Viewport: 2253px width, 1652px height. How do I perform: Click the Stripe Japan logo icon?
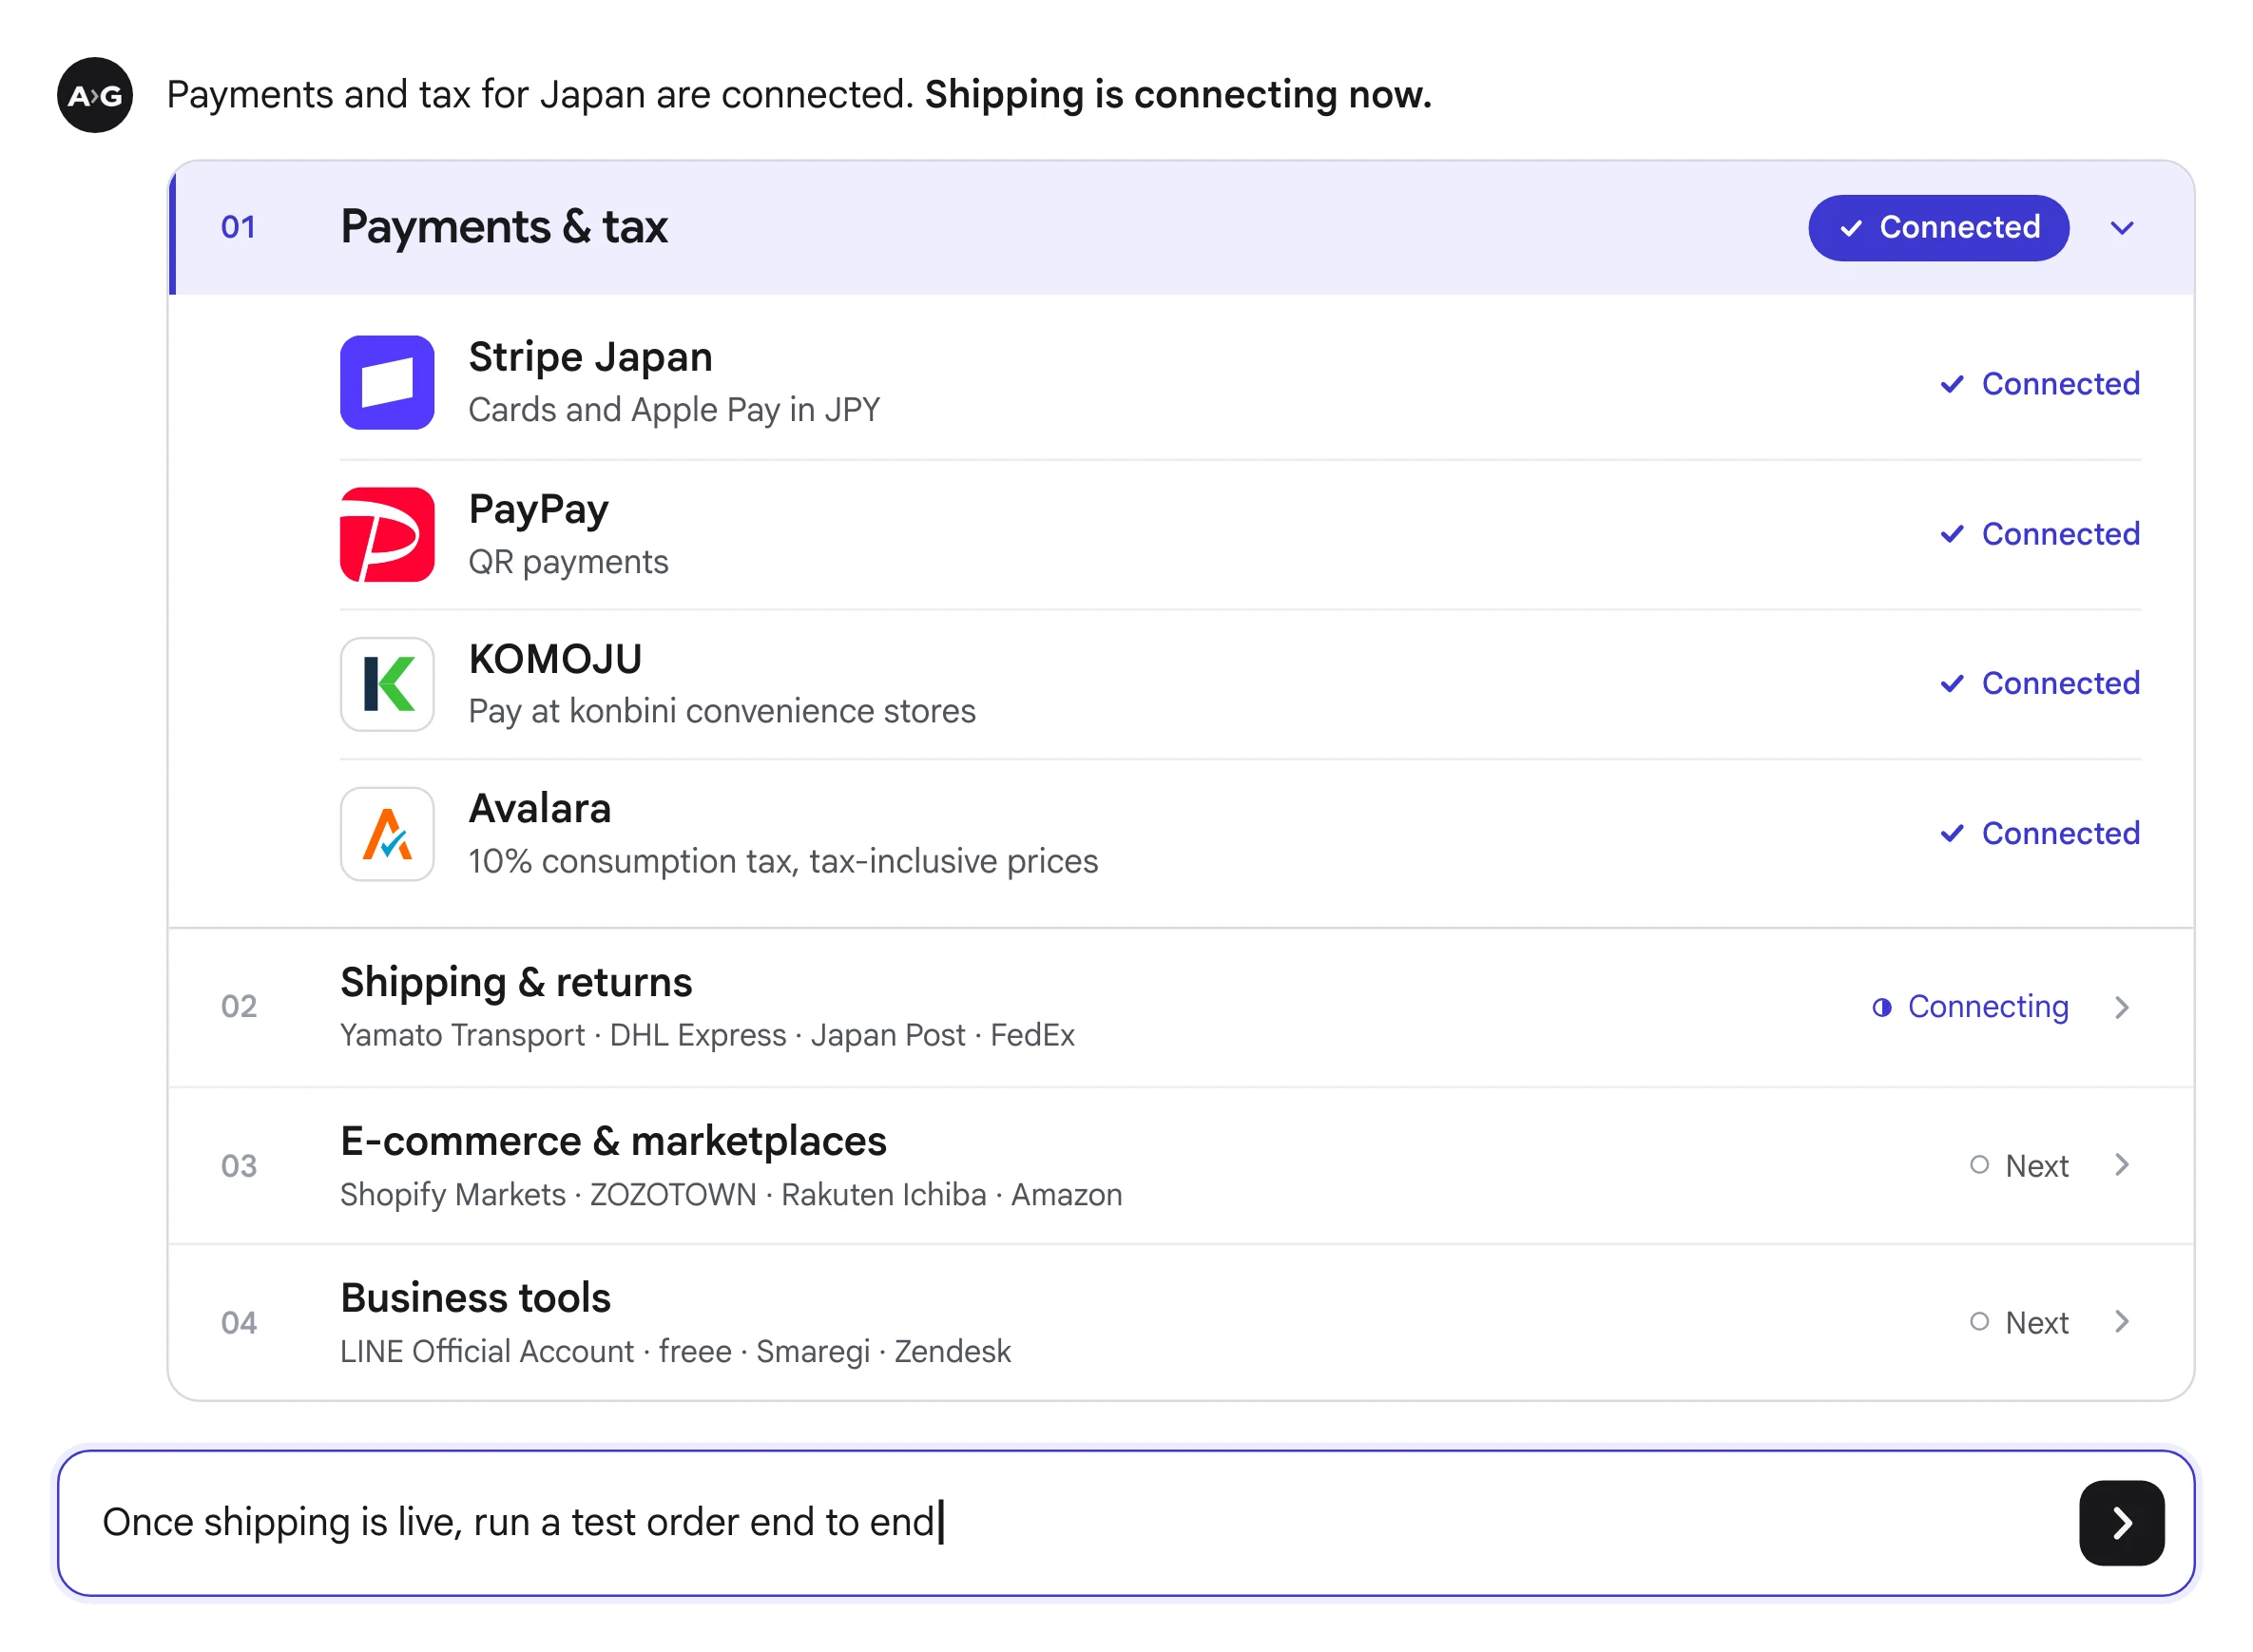tap(387, 383)
